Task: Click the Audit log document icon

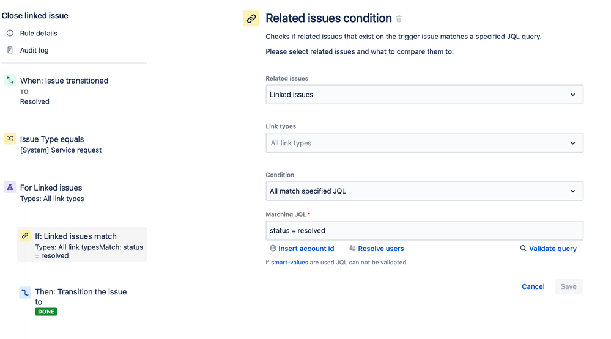Action: pyautogui.click(x=10, y=50)
